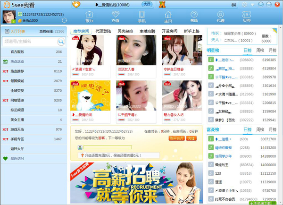This screenshot has height=205, width=283.
Task: Click the gold coin icon beside 金币:1000
Action: tap(20, 21)
